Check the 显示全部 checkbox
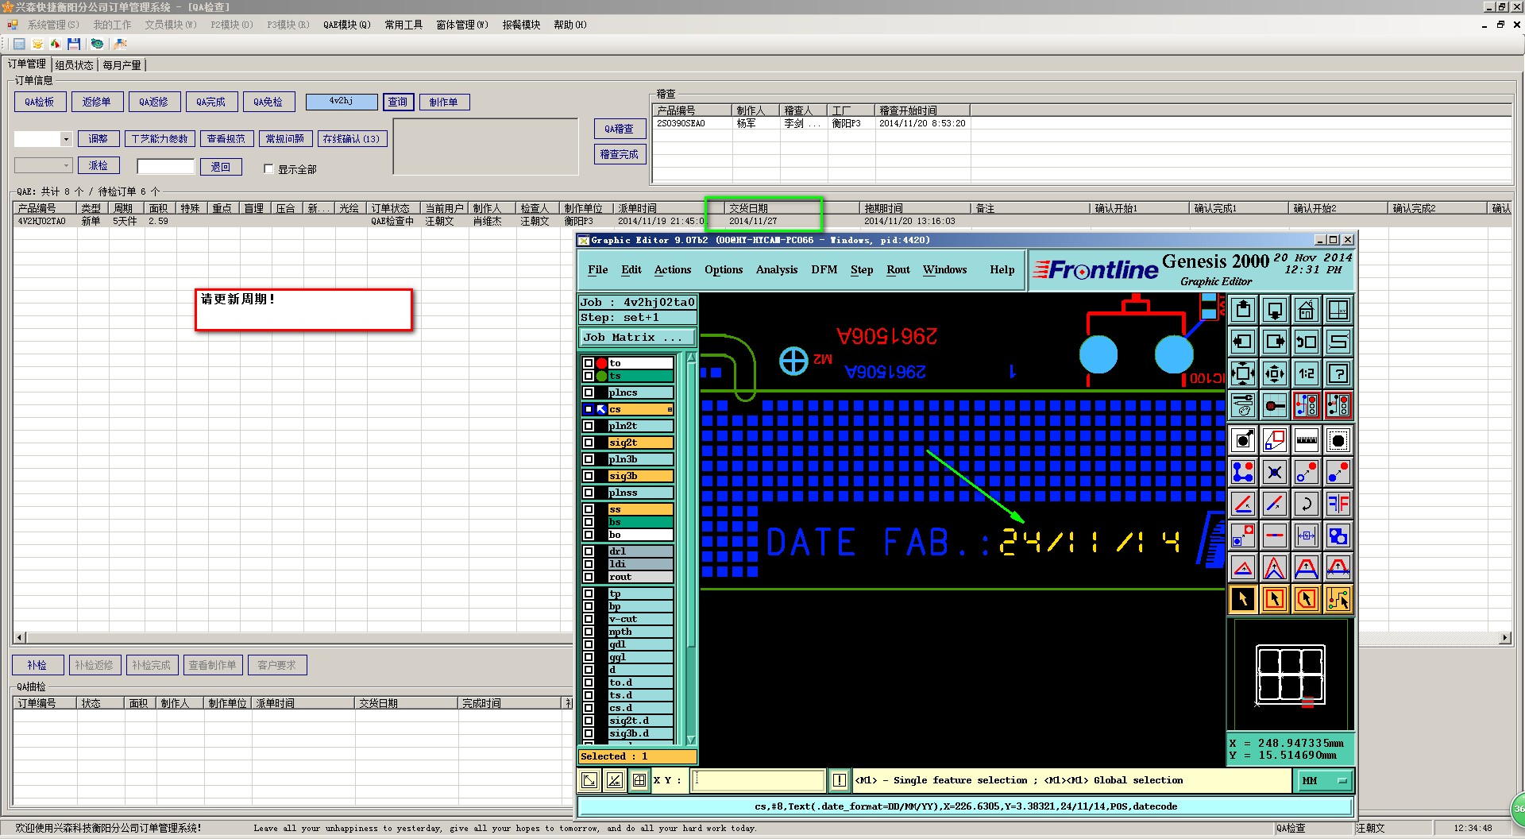The height and width of the screenshot is (839, 1525). (x=268, y=168)
